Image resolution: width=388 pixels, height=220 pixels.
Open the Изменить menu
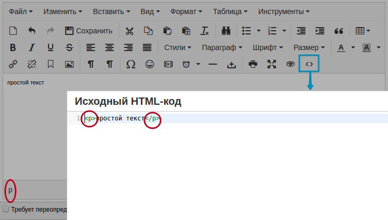63,11
